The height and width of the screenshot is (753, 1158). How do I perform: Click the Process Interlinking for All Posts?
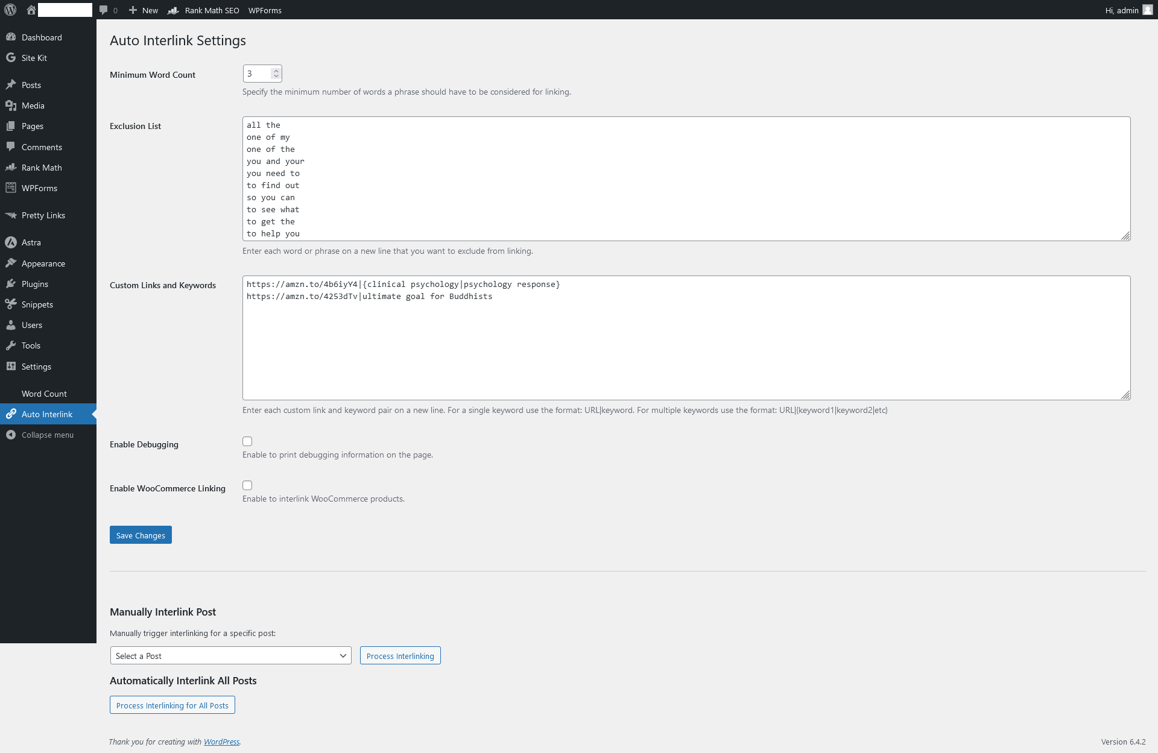(x=171, y=705)
